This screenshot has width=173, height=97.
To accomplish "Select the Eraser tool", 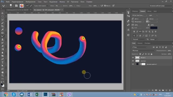I will coord(2,46).
